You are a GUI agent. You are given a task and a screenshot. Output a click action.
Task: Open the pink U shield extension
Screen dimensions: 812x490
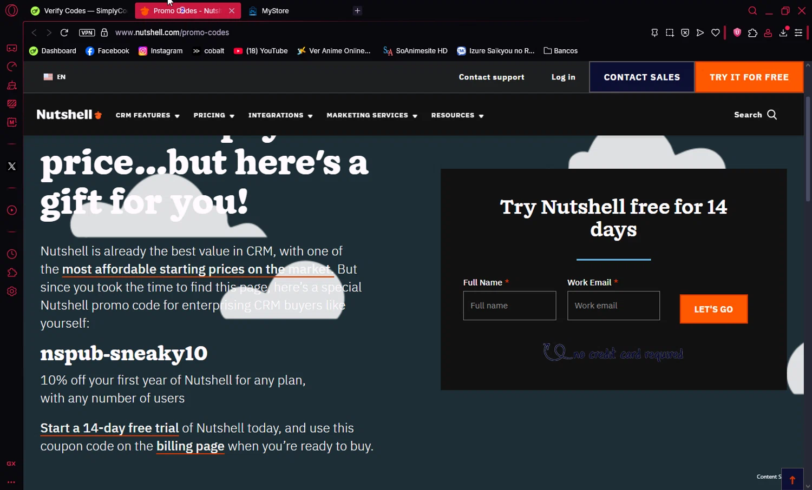coord(737,32)
